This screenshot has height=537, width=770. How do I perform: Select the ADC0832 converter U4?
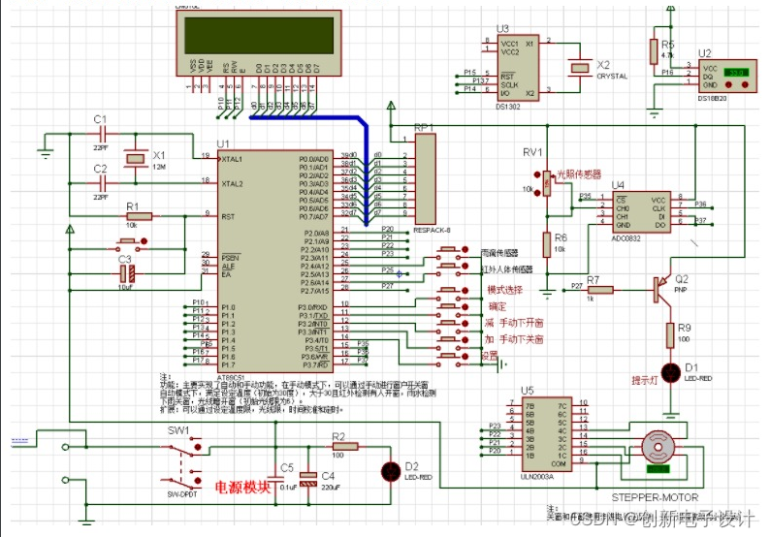point(641,212)
